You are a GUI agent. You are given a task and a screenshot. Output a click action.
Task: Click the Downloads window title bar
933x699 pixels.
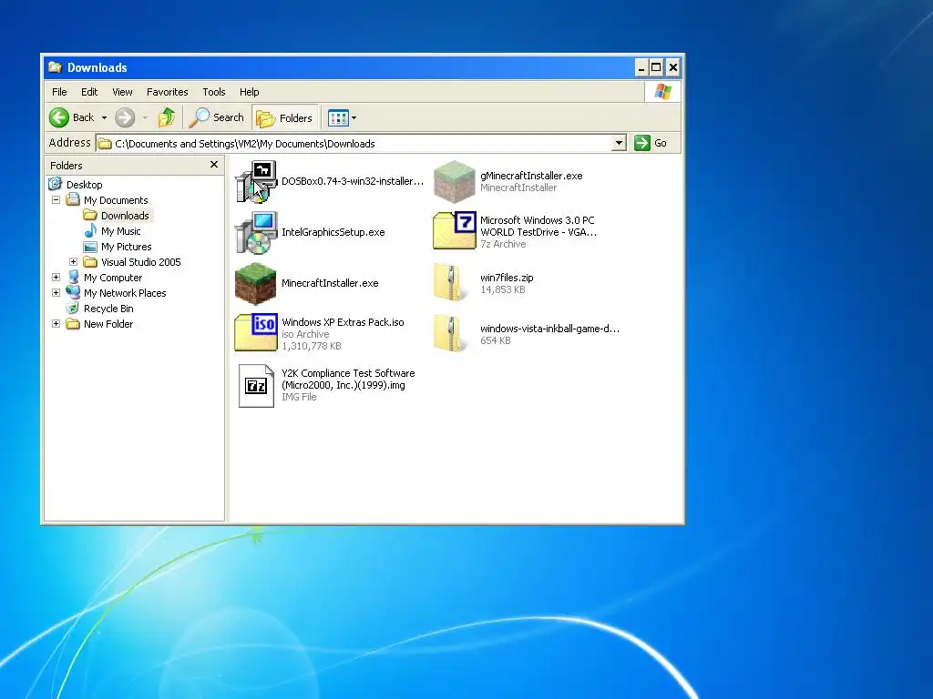tap(363, 67)
